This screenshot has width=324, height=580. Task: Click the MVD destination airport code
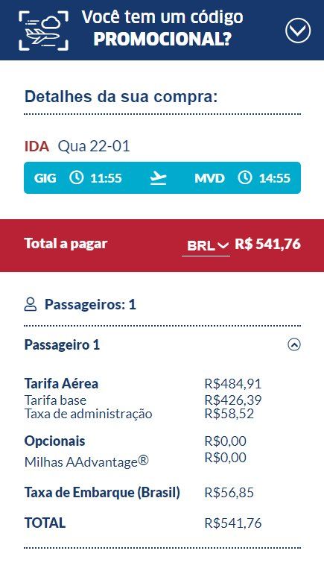pos(209,178)
